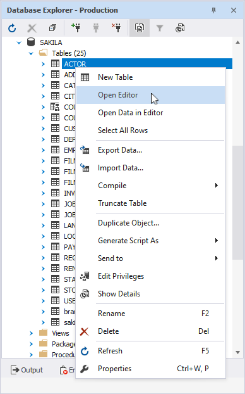
Task: Choose Open Data in Editor
Action: [150, 113]
